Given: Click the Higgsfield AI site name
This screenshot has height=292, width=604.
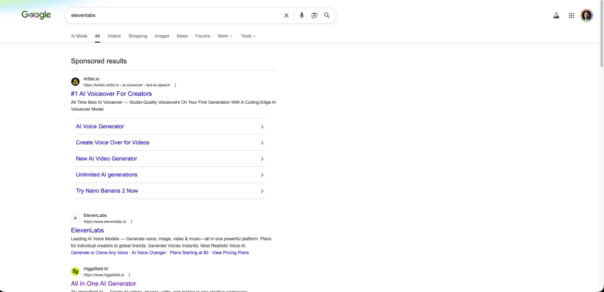Looking at the screenshot, I should (96, 268).
